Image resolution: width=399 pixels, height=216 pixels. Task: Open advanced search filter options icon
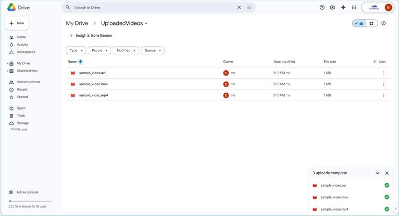[249, 7]
